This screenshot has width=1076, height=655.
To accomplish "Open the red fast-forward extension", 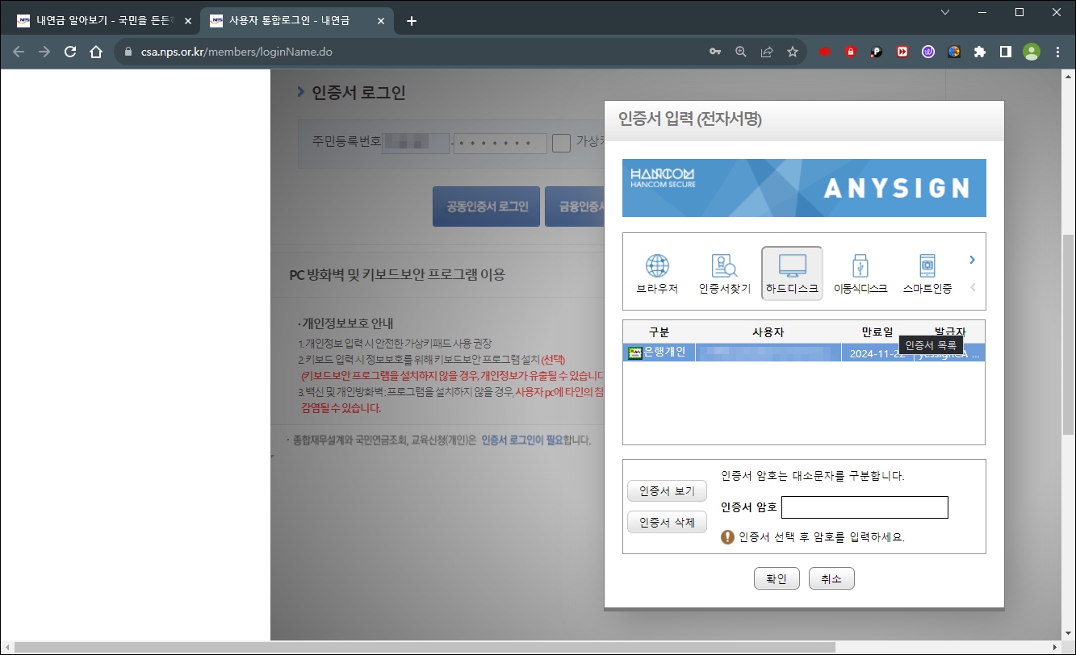I will tap(902, 52).
